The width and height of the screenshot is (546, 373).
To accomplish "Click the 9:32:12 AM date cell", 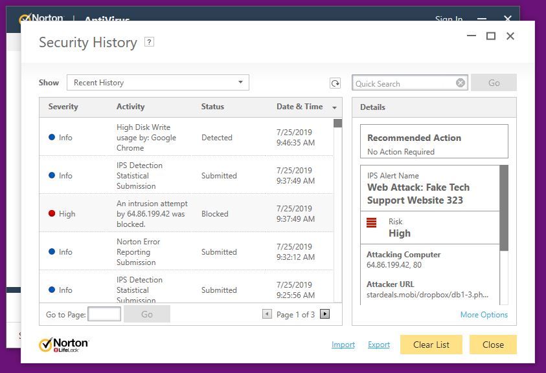I will 295,251.
